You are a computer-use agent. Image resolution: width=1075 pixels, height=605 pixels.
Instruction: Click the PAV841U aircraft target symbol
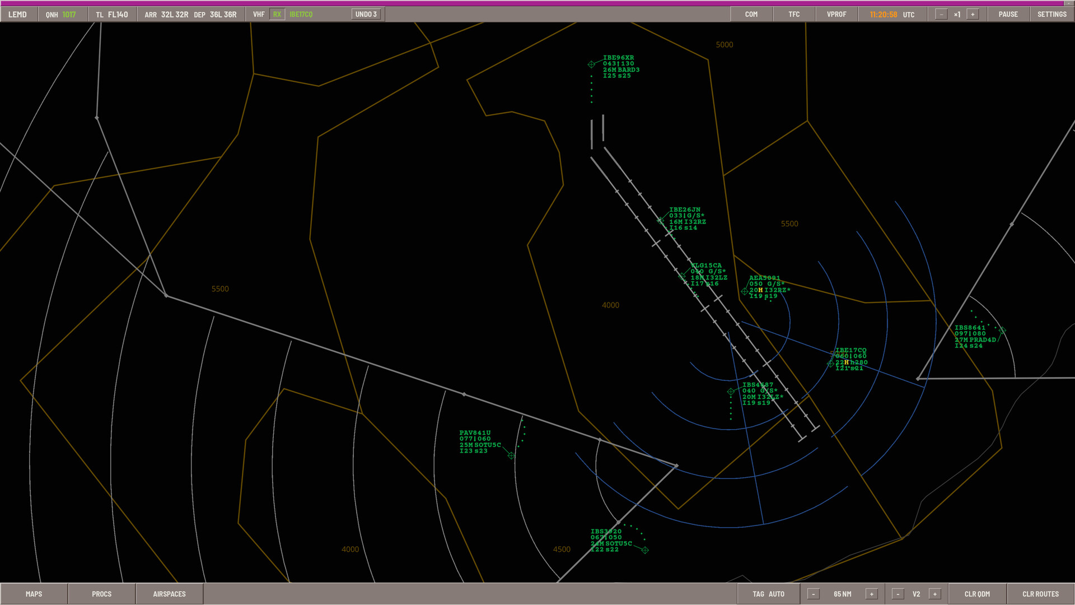pos(511,456)
